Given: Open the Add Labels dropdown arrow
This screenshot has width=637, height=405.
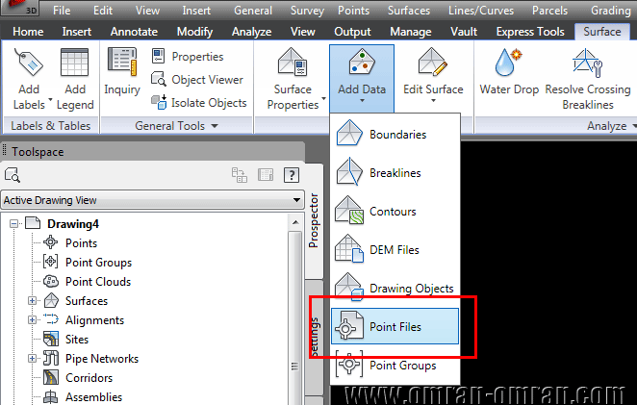Looking at the screenshot, I should click(x=50, y=99).
